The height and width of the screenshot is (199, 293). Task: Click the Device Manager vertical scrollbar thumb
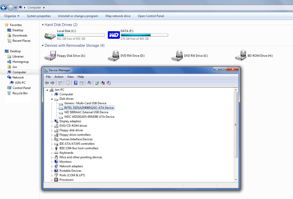pos(236,124)
